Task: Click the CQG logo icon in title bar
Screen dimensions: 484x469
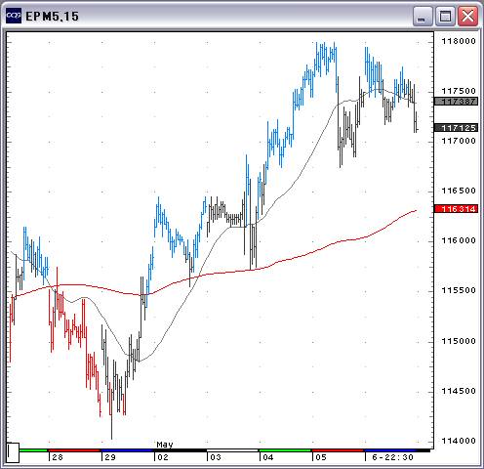Action: click(14, 16)
